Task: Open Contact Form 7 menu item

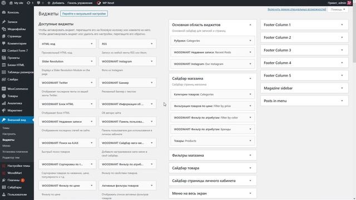Action: click(x=17, y=51)
